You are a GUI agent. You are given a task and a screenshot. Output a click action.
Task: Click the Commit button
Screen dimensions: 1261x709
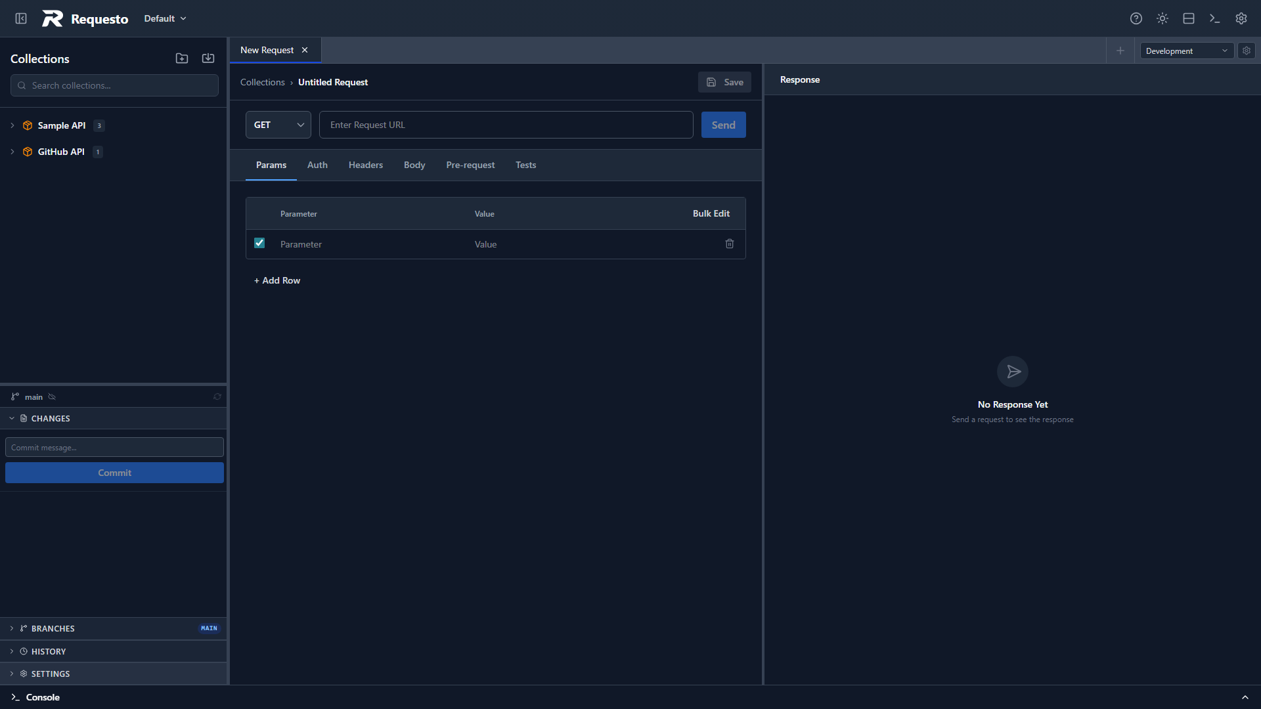(114, 473)
